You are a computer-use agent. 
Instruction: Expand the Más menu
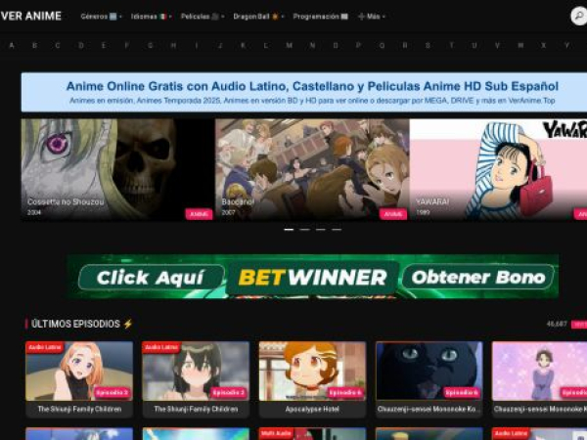[372, 17]
